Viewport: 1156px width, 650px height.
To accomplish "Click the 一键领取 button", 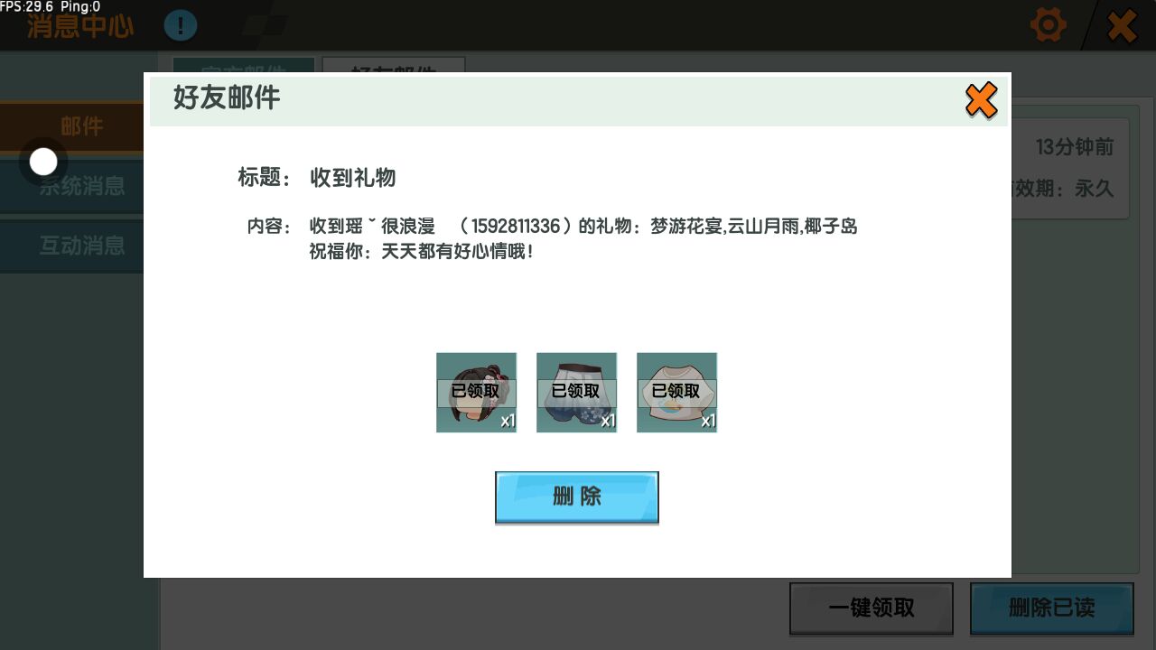I will point(871,608).
